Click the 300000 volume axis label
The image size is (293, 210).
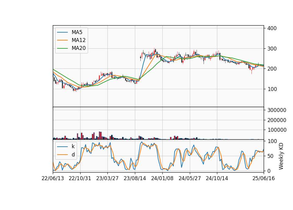pyautogui.click(x=277, y=110)
